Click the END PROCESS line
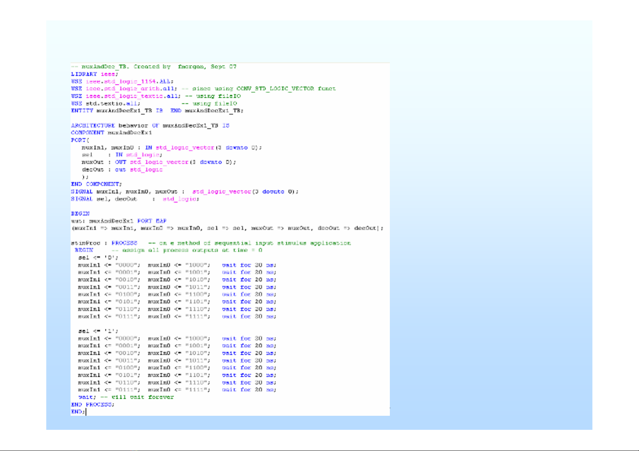Image resolution: width=639 pixels, height=451 pixels. click(93, 404)
